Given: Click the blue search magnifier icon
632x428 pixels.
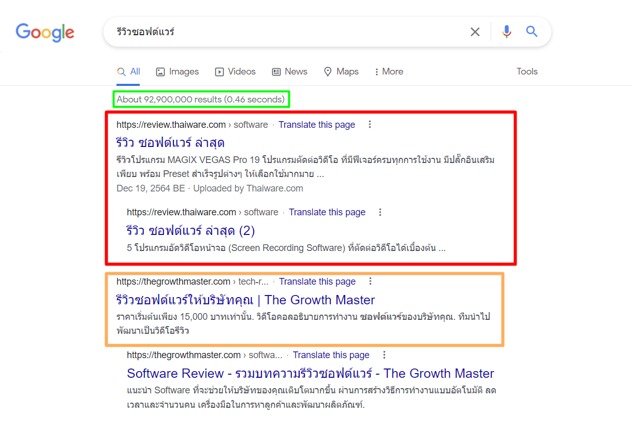Looking at the screenshot, I should click(x=532, y=32).
